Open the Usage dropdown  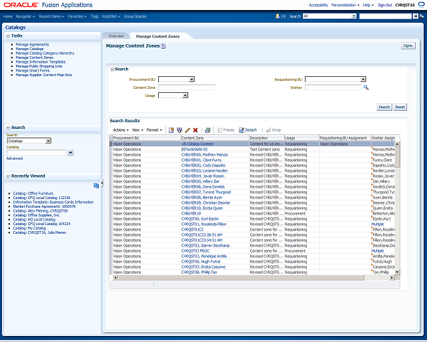[x=185, y=96]
